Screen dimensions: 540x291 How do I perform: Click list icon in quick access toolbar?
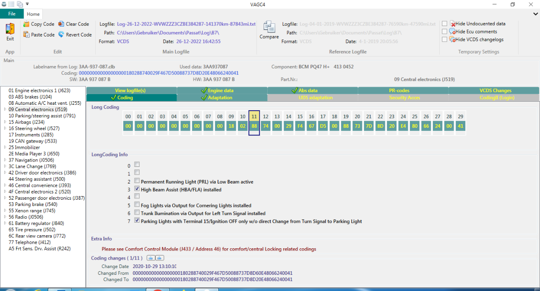coord(11,4)
